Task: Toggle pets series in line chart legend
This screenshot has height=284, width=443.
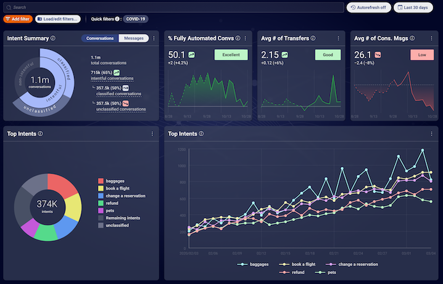Action: [325, 272]
